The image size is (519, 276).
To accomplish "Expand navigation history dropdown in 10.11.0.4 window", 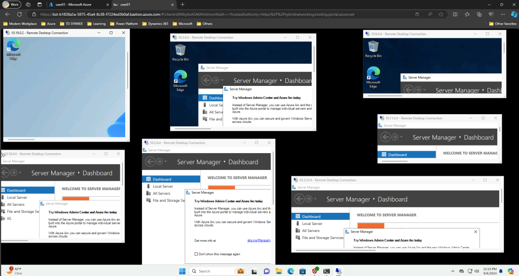I will pos(401,137).
